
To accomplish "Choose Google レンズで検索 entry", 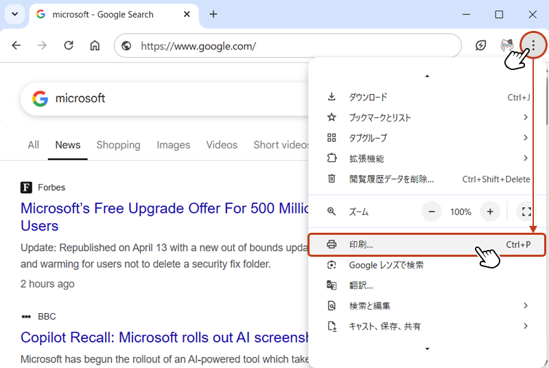I will pyautogui.click(x=427, y=265).
